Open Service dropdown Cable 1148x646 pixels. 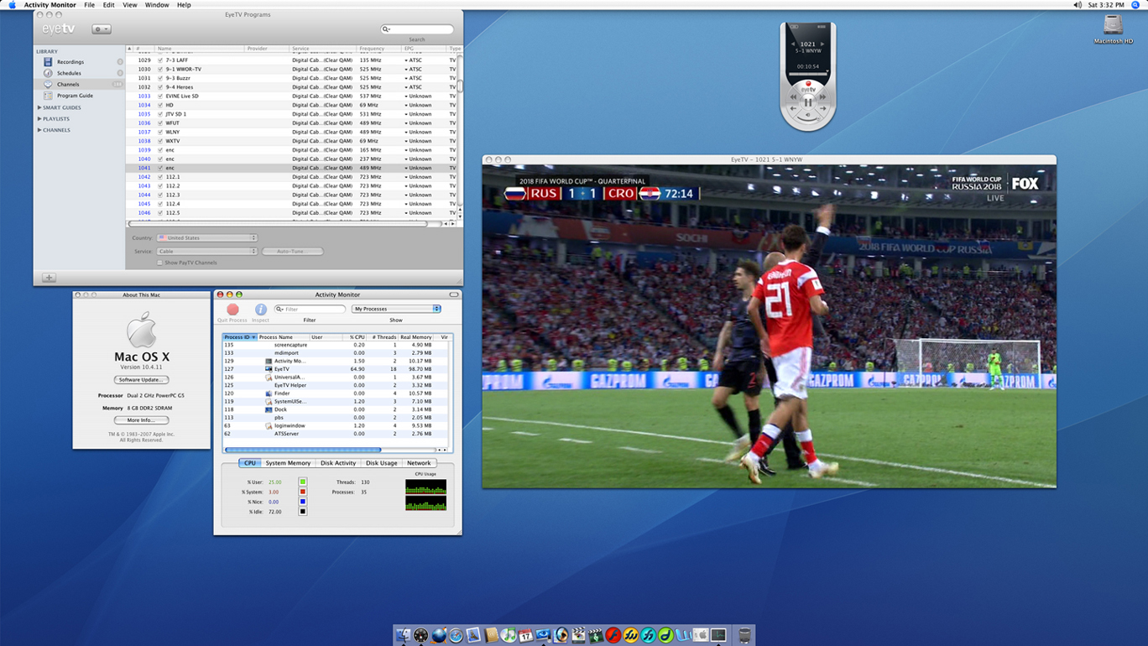[206, 252]
